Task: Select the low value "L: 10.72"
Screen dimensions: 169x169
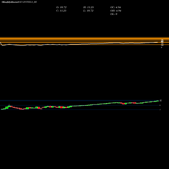Action: (88, 11)
